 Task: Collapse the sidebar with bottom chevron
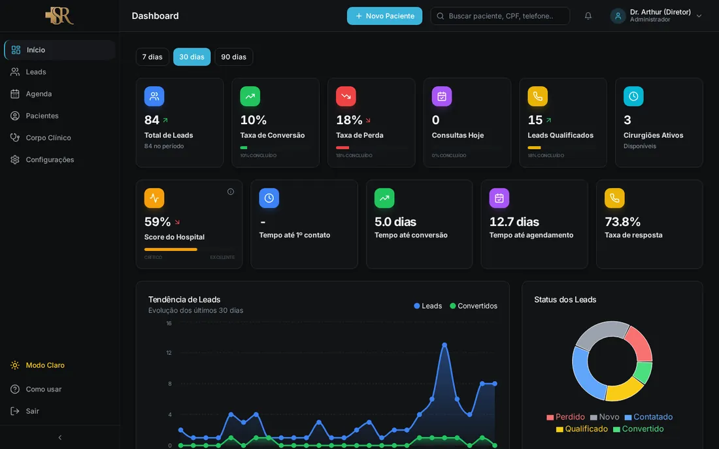click(59, 437)
